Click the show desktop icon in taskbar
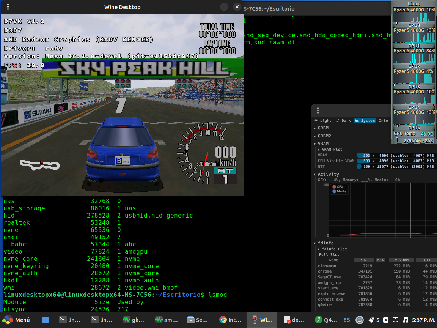The image size is (437, 328). point(46,320)
